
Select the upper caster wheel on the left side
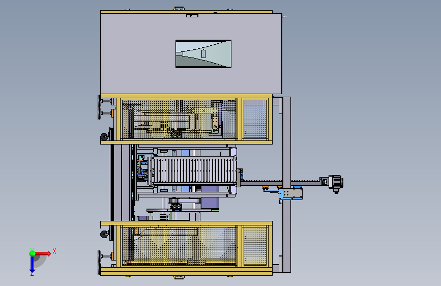pos(104,137)
